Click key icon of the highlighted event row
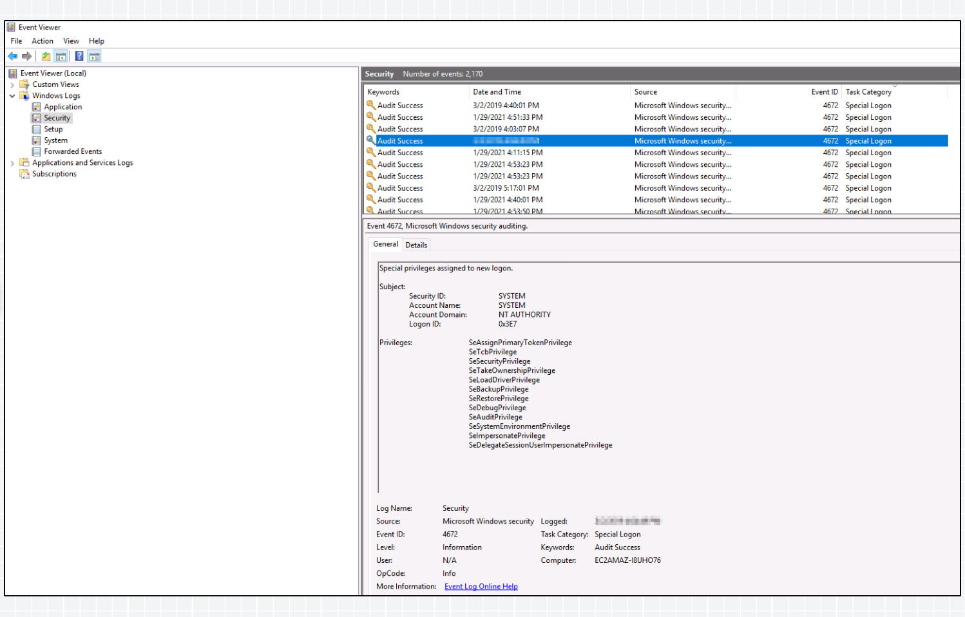This screenshot has width=965, height=617. click(x=371, y=140)
